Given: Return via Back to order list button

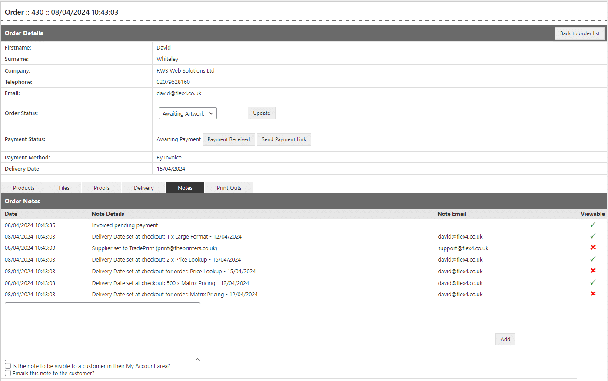Looking at the screenshot, I should (579, 33).
